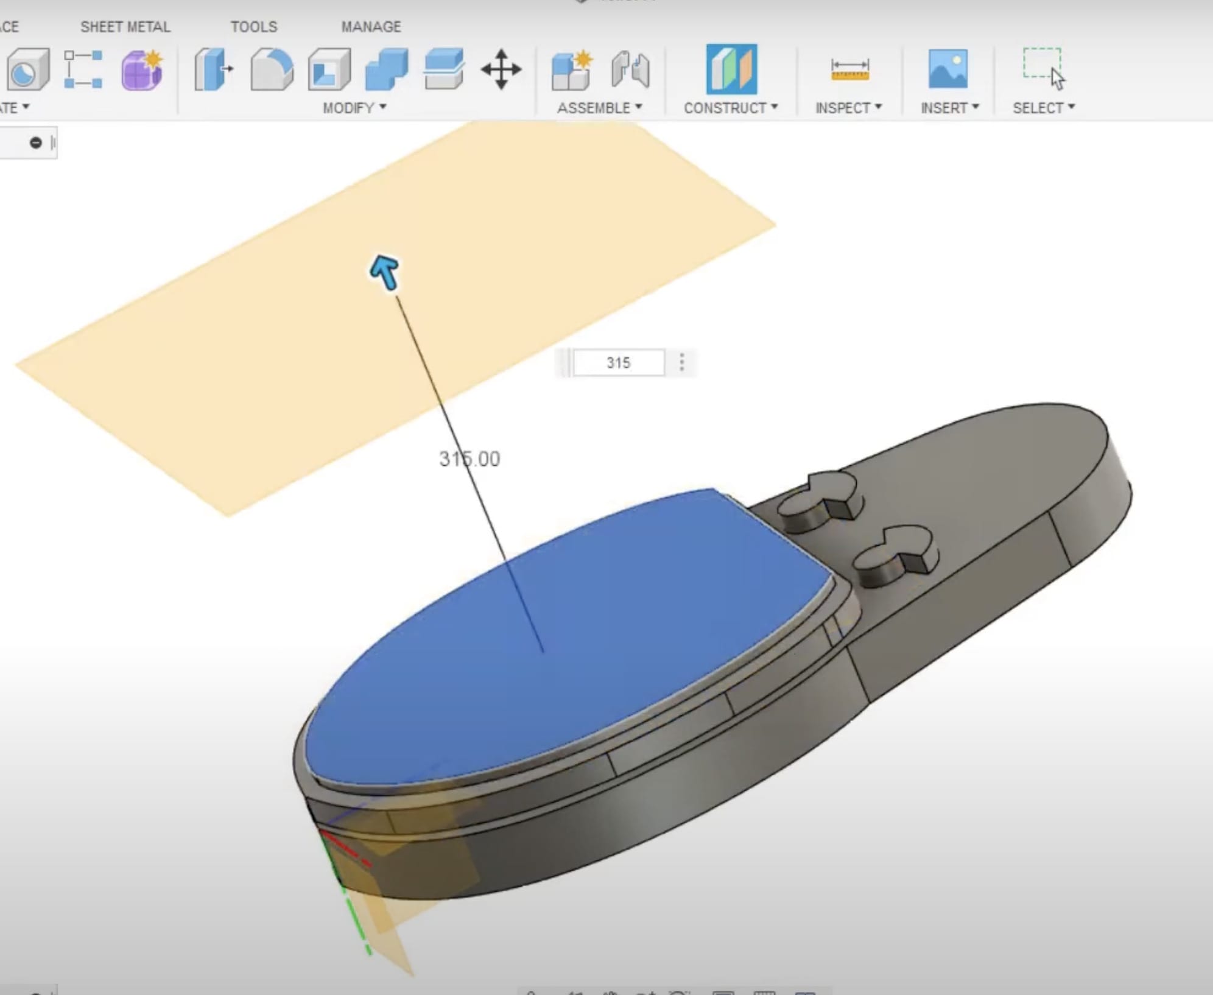Select the Shell tool
The width and height of the screenshot is (1213, 995).
(x=329, y=69)
